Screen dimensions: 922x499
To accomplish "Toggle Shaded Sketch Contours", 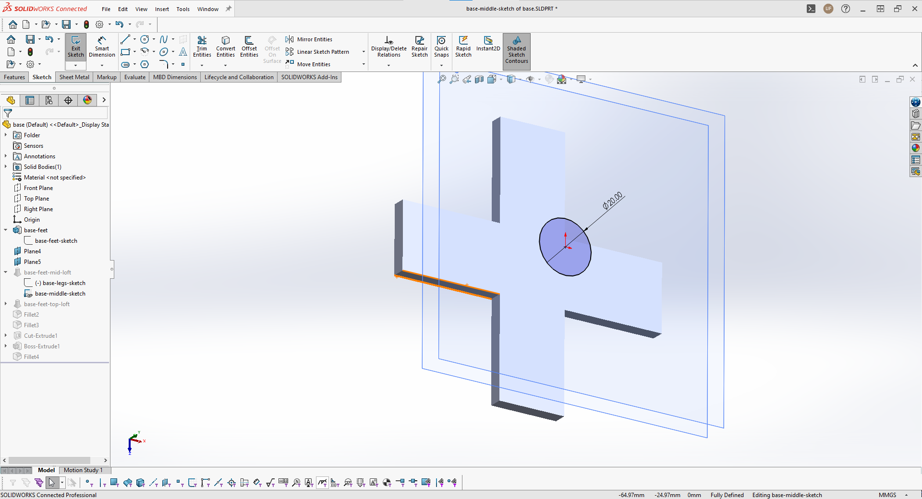I will pos(516,51).
